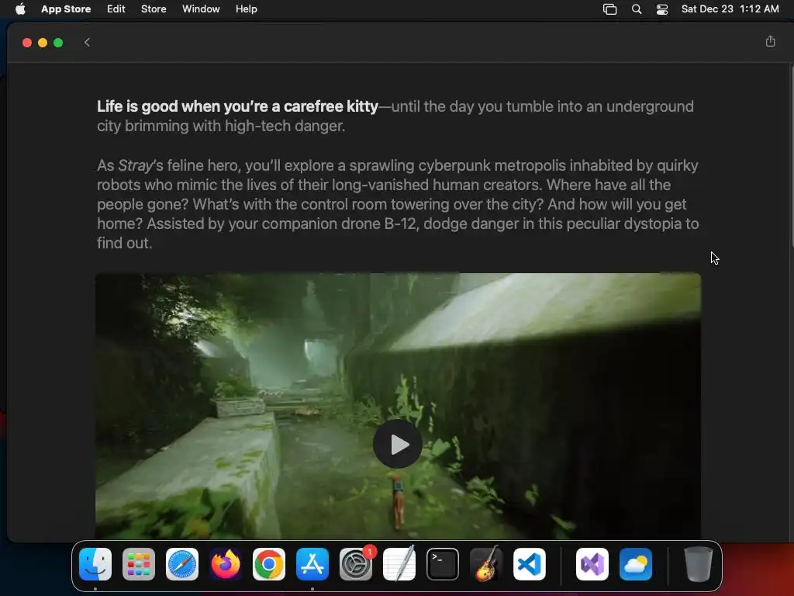Launch GarageBand from the Dock
Screen dimensions: 794x596
486,564
